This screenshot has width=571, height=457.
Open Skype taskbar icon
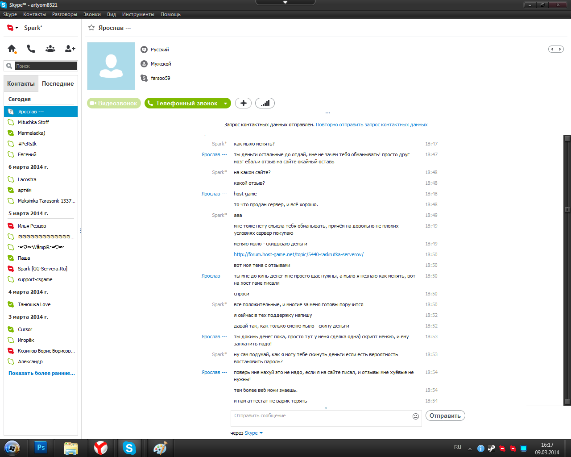[129, 448]
